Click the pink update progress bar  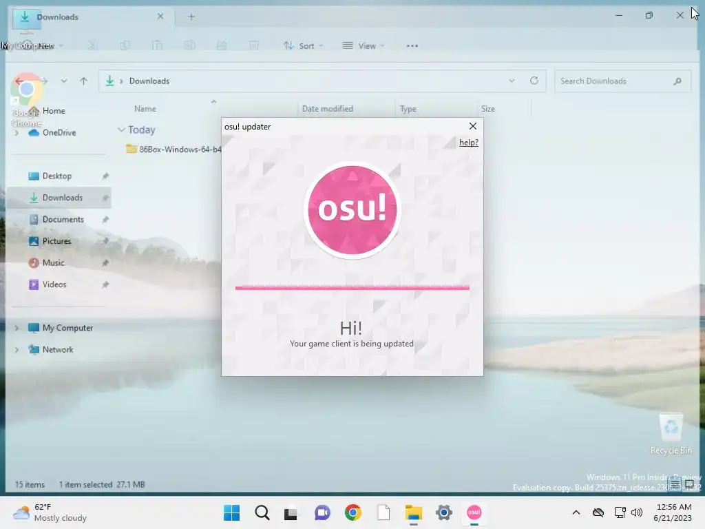[352, 287]
